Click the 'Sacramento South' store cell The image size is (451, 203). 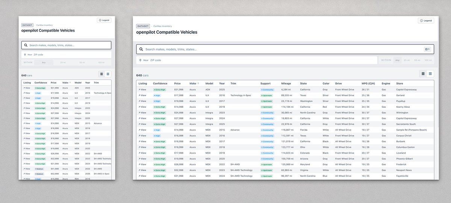(406, 124)
